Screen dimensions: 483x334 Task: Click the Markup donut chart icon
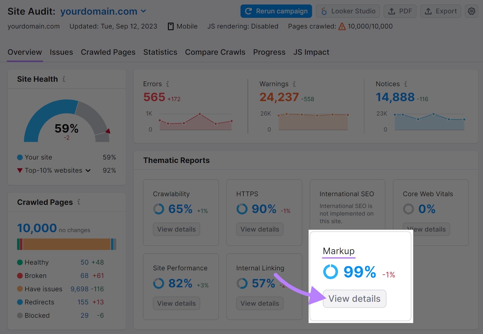tap(331, 272)
